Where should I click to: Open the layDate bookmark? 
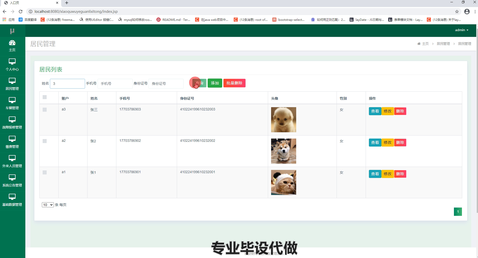point(367,20)
